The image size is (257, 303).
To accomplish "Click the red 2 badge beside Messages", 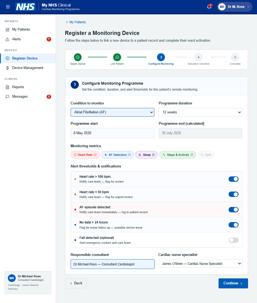I will [x=49, y=97].
